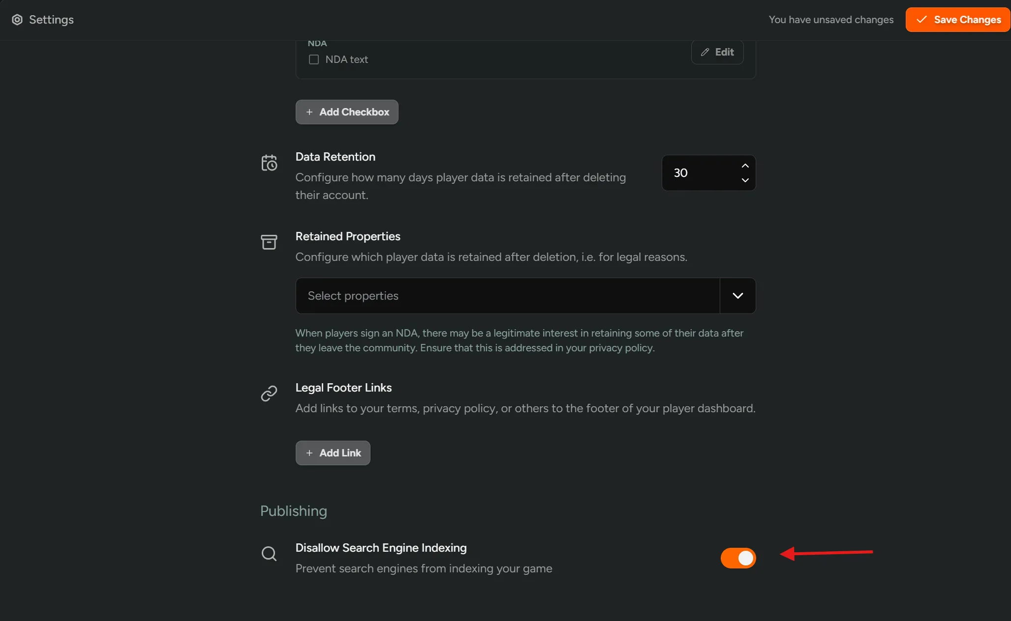Increase retention days with the up arrow
The width and height of the screenshot is (1011, 621).
745,165
